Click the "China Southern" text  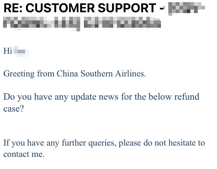[85, 74]
